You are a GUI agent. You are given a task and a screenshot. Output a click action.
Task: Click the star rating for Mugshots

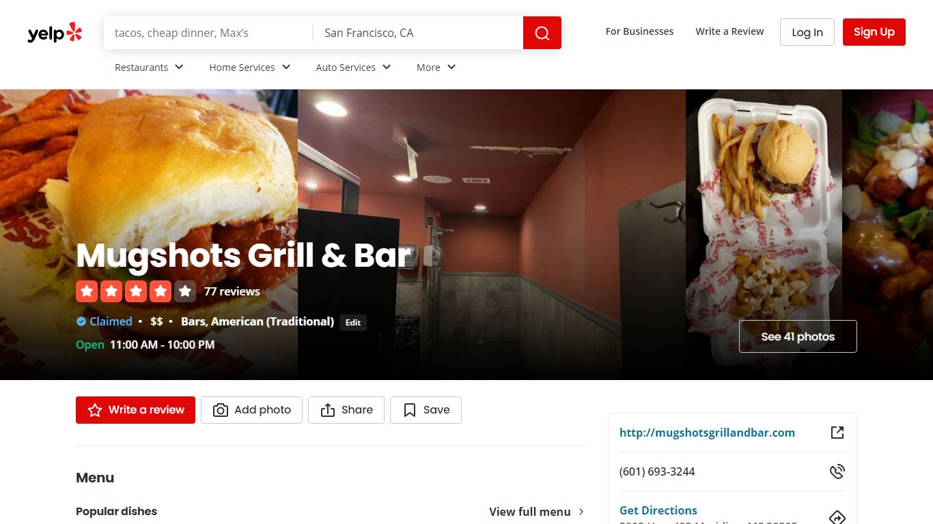[x=136, y=291]
